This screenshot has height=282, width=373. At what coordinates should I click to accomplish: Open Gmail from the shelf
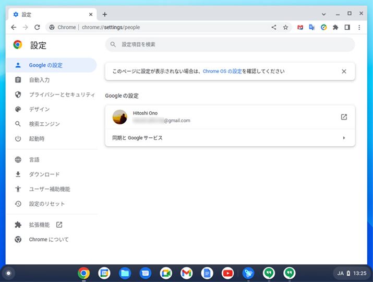[x=187, y=273]
